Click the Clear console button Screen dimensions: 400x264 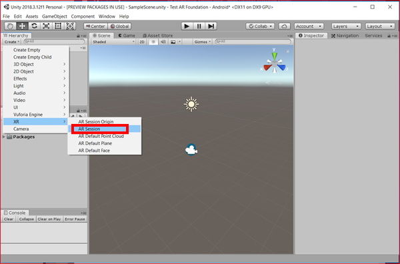[9, 219]
